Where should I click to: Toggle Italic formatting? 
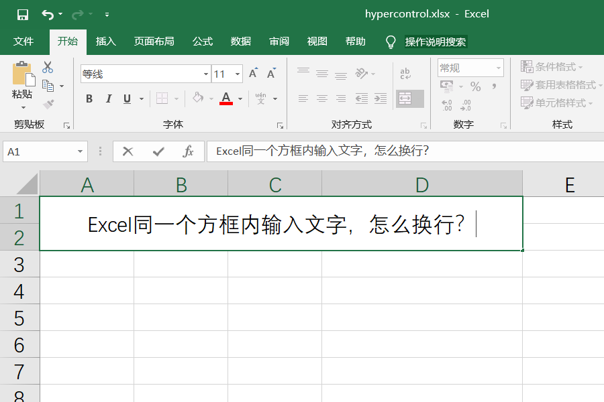(109, 99)
